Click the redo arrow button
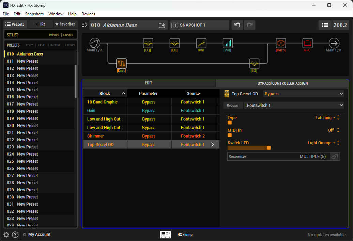Image resolution: width=353 pixels, height=241 pixels. coord(249,25)
